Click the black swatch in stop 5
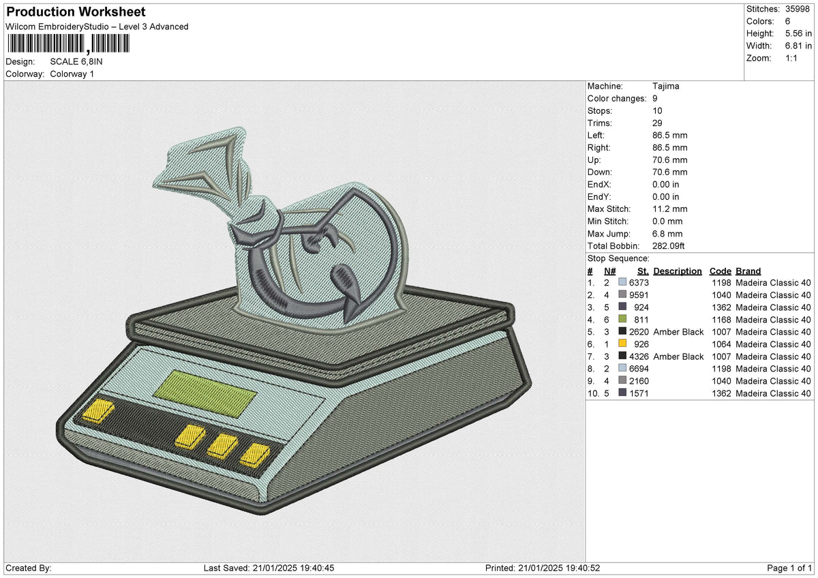The height and width of the screenshot is (578, 818). [622, 332]
